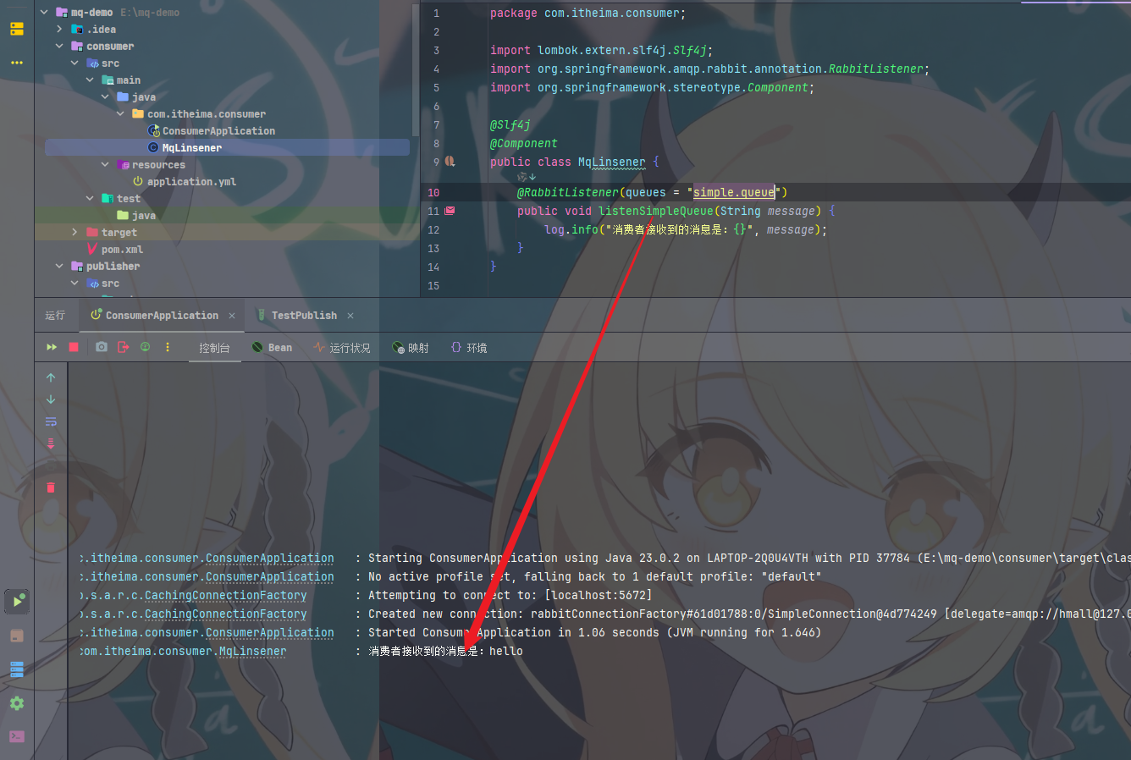Expand the target folder
This screenshot has width=1131, height=760.
click(74, 233)
